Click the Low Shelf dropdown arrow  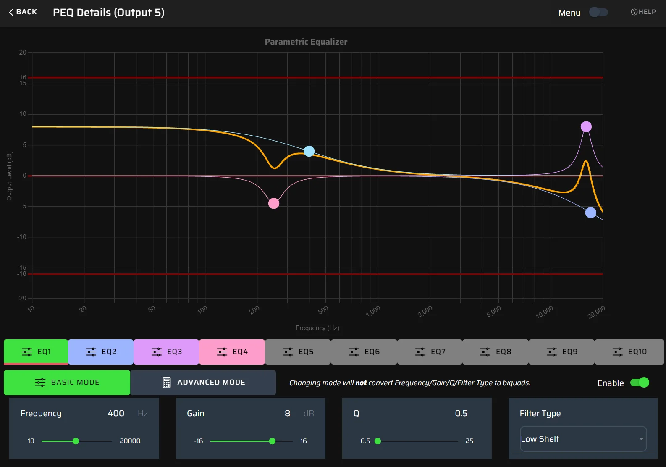641,439
